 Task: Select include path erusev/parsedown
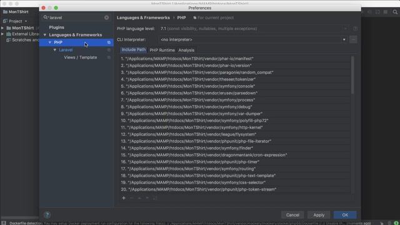pyautogui.click(x=235, y=93)
